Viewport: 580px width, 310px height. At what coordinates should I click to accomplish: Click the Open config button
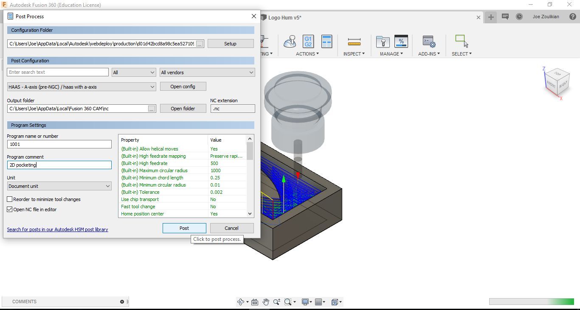[x=183, y=87]
